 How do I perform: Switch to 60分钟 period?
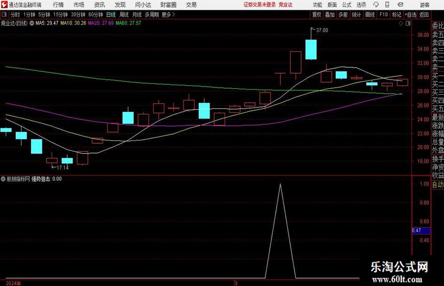click(x=96, y=15)
